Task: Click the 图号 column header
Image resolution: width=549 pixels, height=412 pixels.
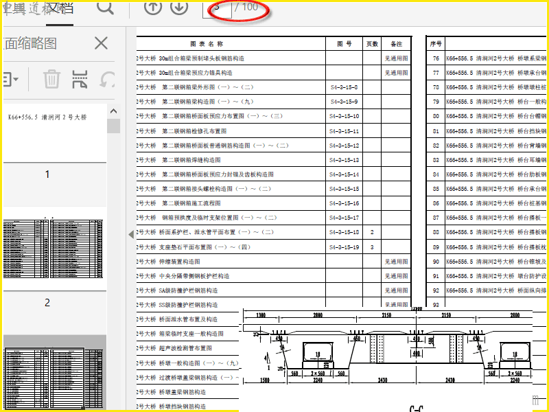Action: pyautogui.click(x=344, y=44)
